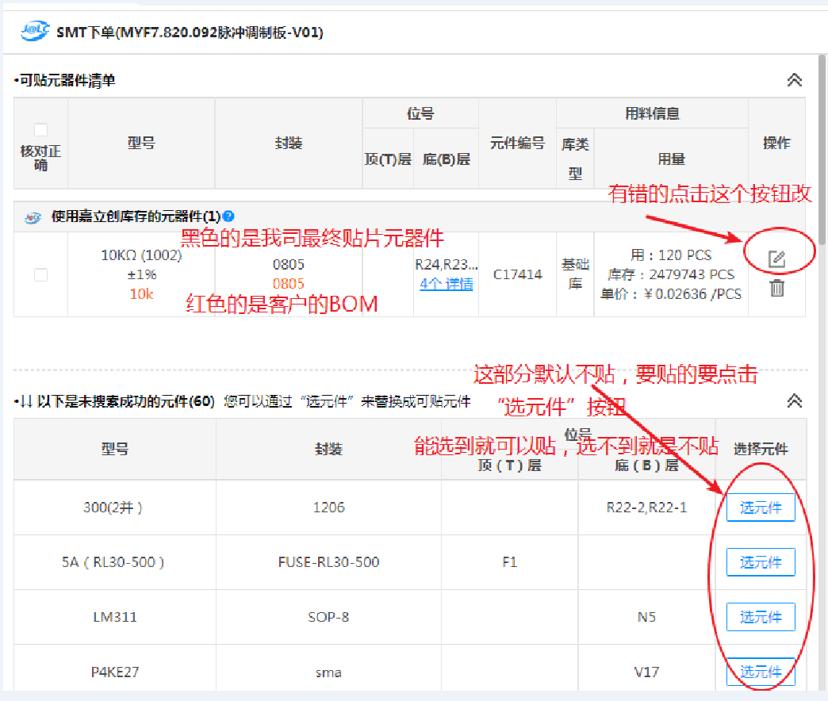Click the JLC logo next to SMT下单 title
This screenshot has width=828, height=701.
[35, 32]
